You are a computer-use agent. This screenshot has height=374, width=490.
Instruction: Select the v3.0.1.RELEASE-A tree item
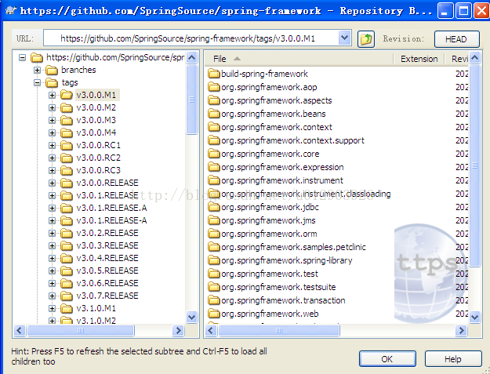[x=112, y=220]
